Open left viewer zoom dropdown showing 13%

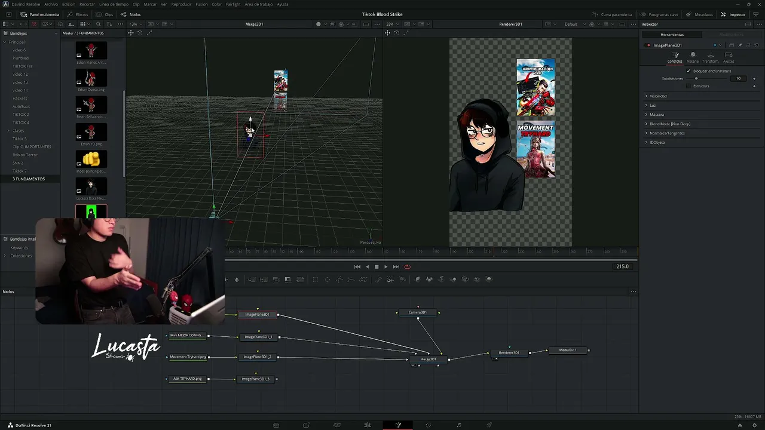[136, 24]
